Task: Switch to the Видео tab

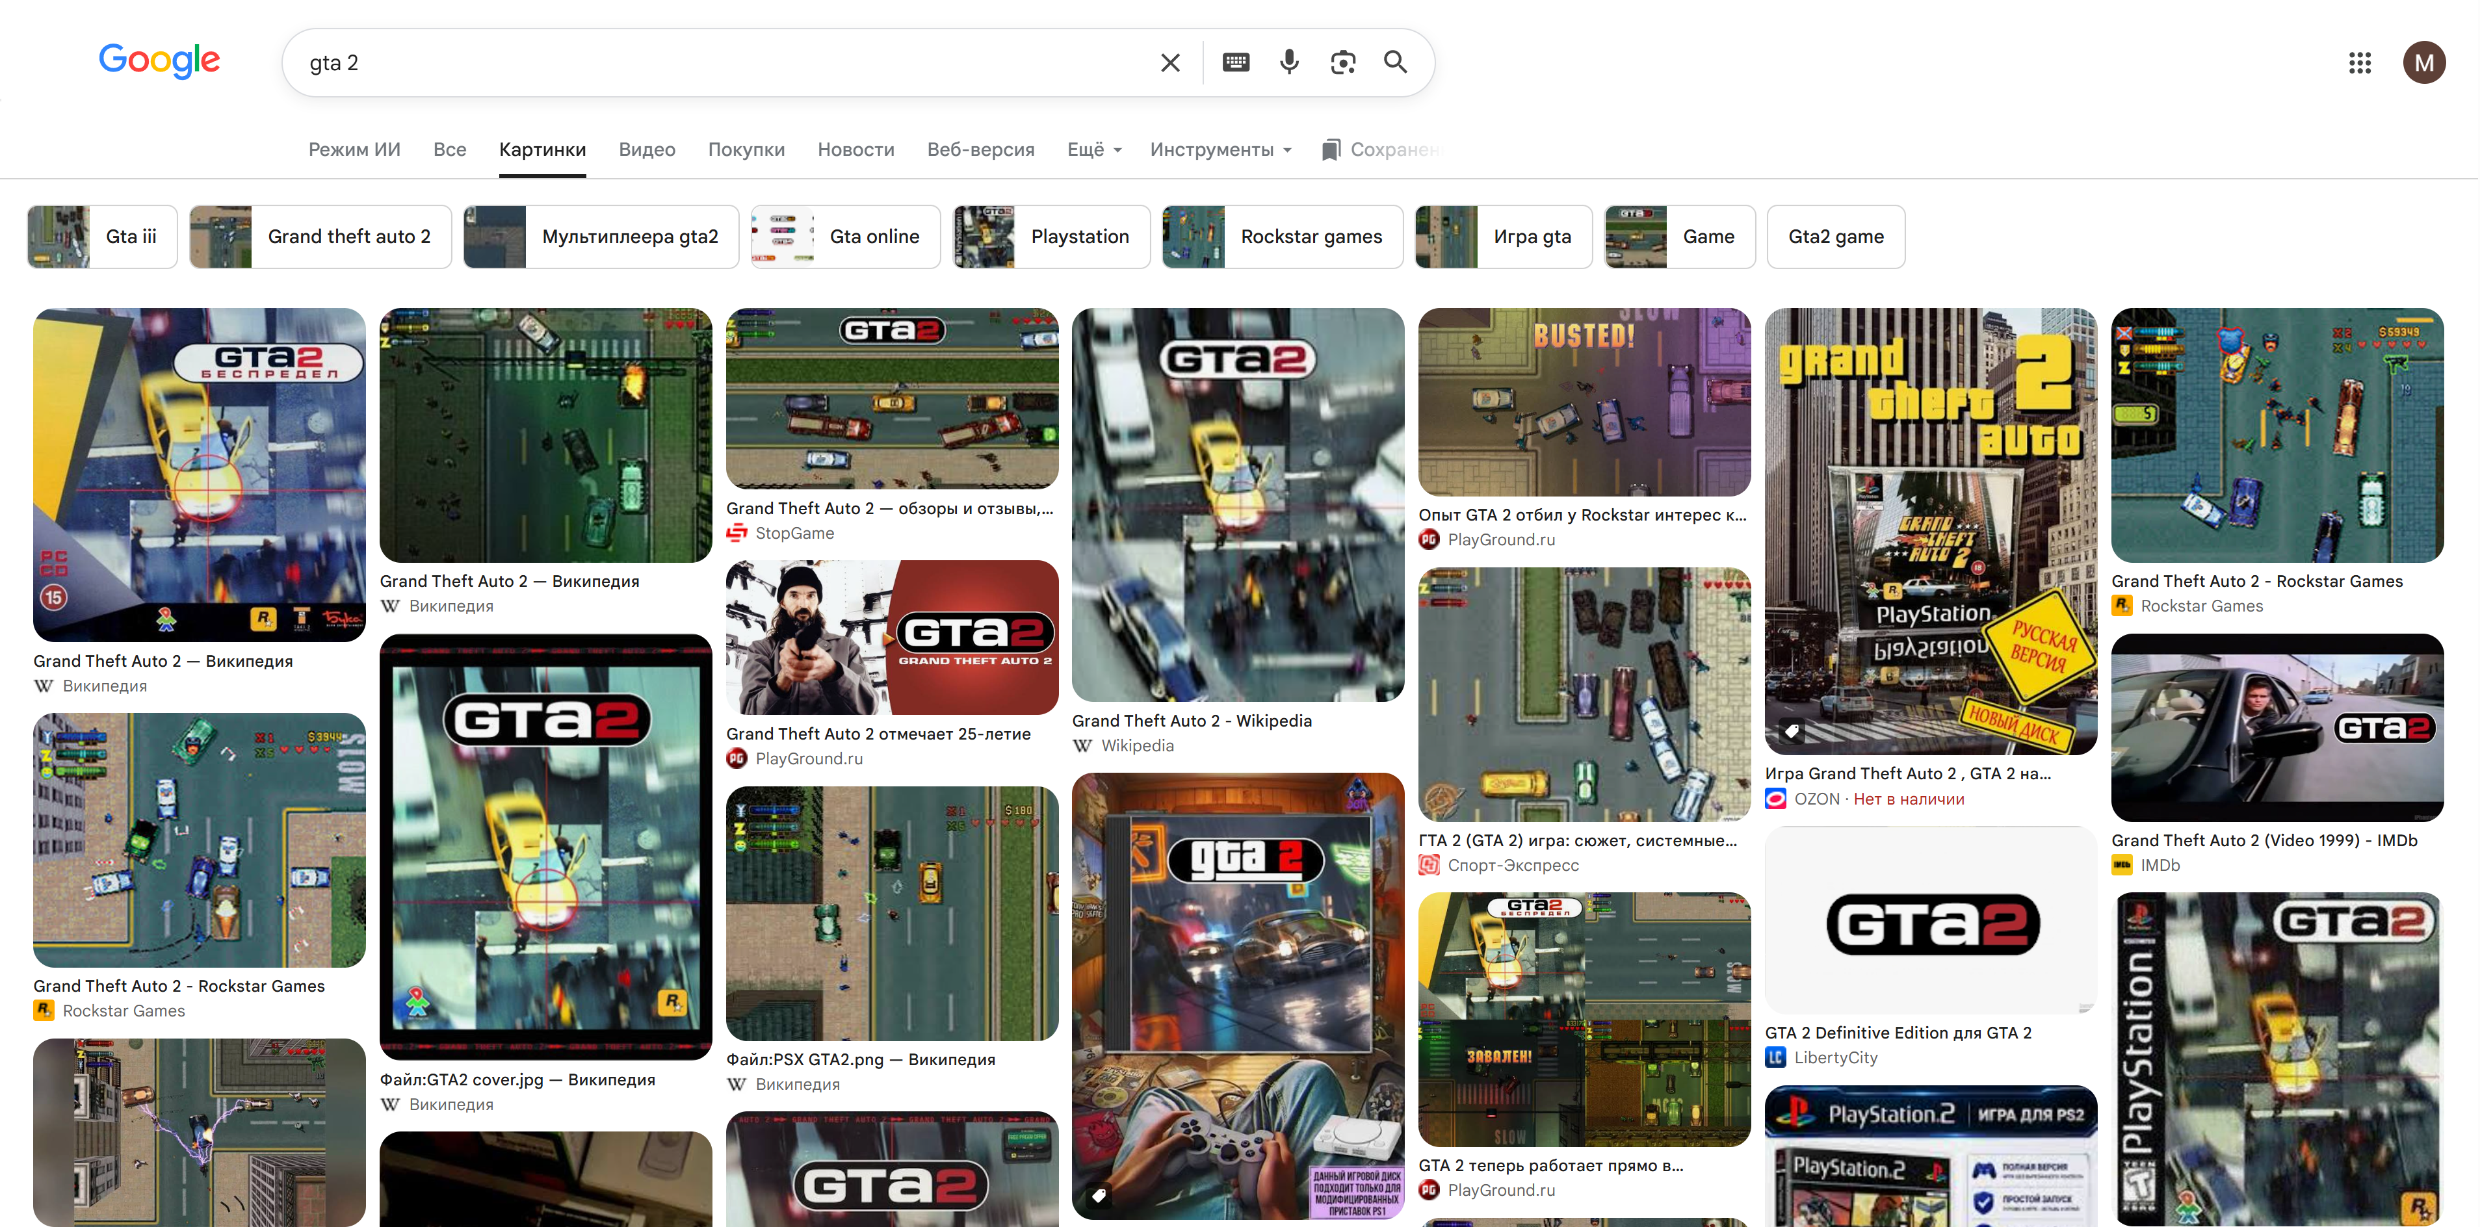Action: [x=647, y=149]
